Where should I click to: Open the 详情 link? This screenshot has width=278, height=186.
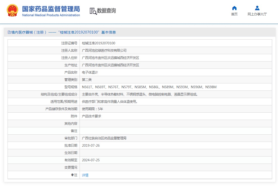coord(85,175)
